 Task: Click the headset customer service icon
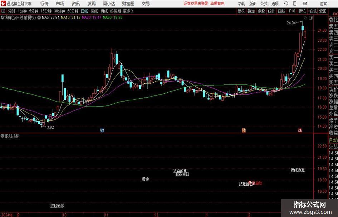(286, 4)
